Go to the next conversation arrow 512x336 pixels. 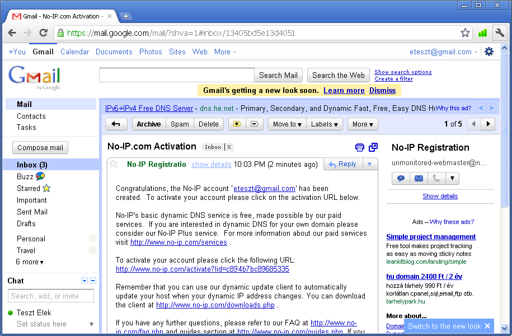[x=488, y=124]
